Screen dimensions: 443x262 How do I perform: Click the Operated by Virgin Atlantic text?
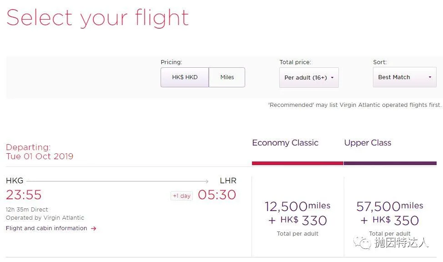tap(45, 218)
